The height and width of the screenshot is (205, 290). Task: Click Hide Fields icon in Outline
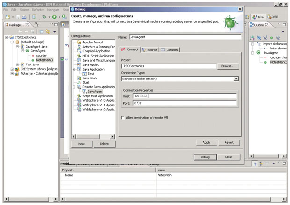pos(259,38)
